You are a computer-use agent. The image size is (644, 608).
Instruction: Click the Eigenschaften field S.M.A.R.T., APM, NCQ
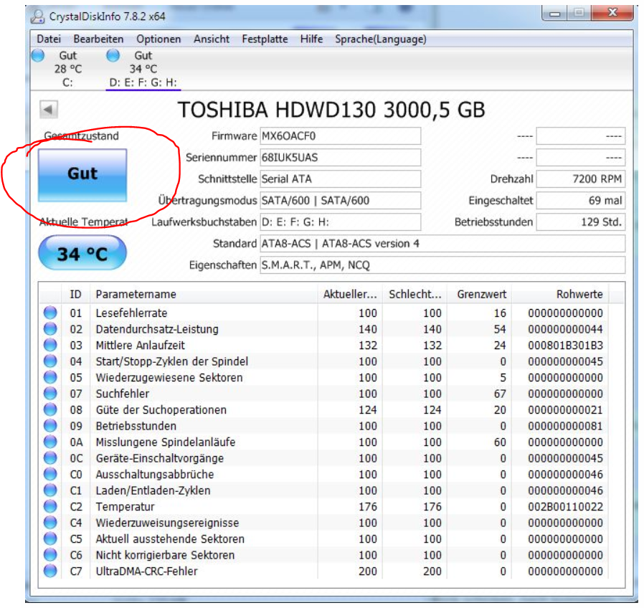442,265
